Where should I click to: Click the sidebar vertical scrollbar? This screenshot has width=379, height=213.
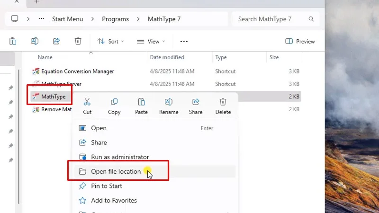point(19,136)
